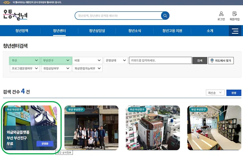The image size is (243, 156).
Task: Click the 온통청년 site logo
Action: pos(15,15)
